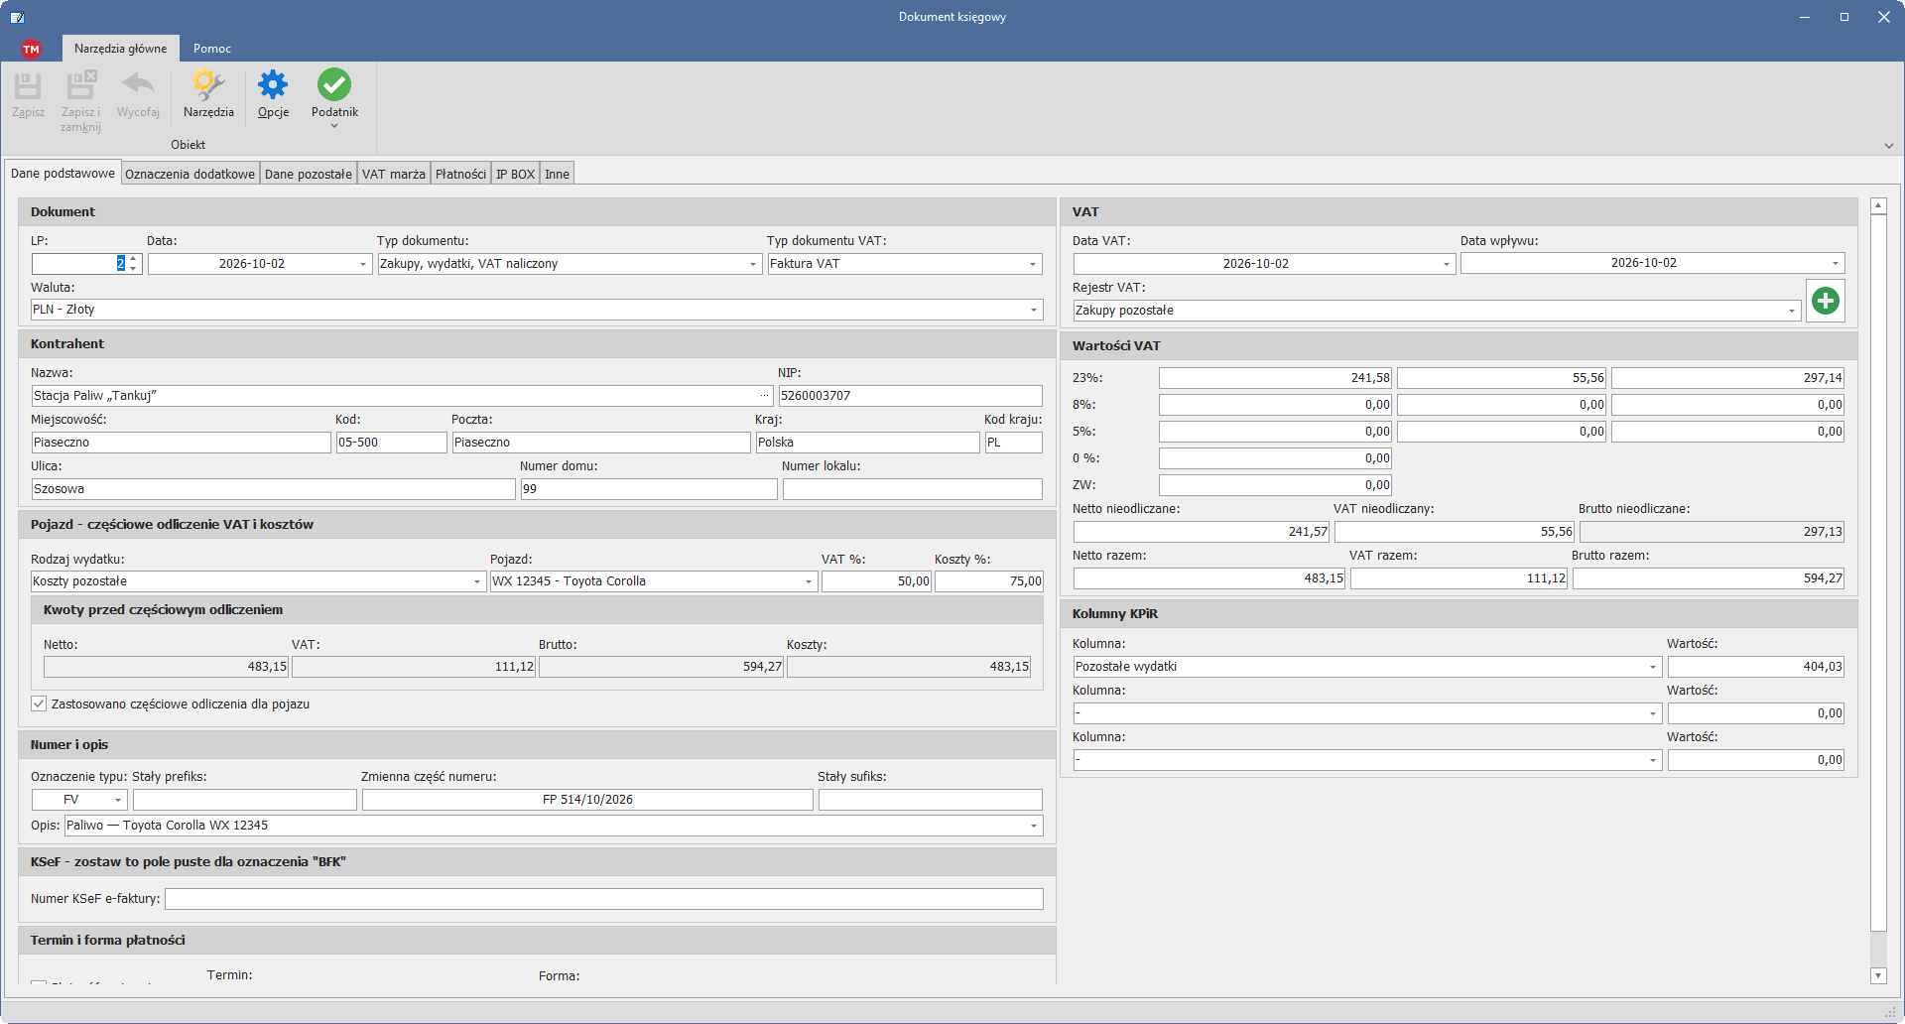Click the vertical scrollbar down arrow
The width and height of the screenshot is (1905, 1024).
pyautogui.click(x=1878, y=975)
